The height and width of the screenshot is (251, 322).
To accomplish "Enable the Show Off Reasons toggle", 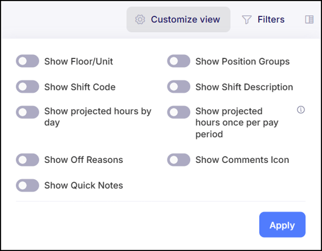I will [28, 160].
